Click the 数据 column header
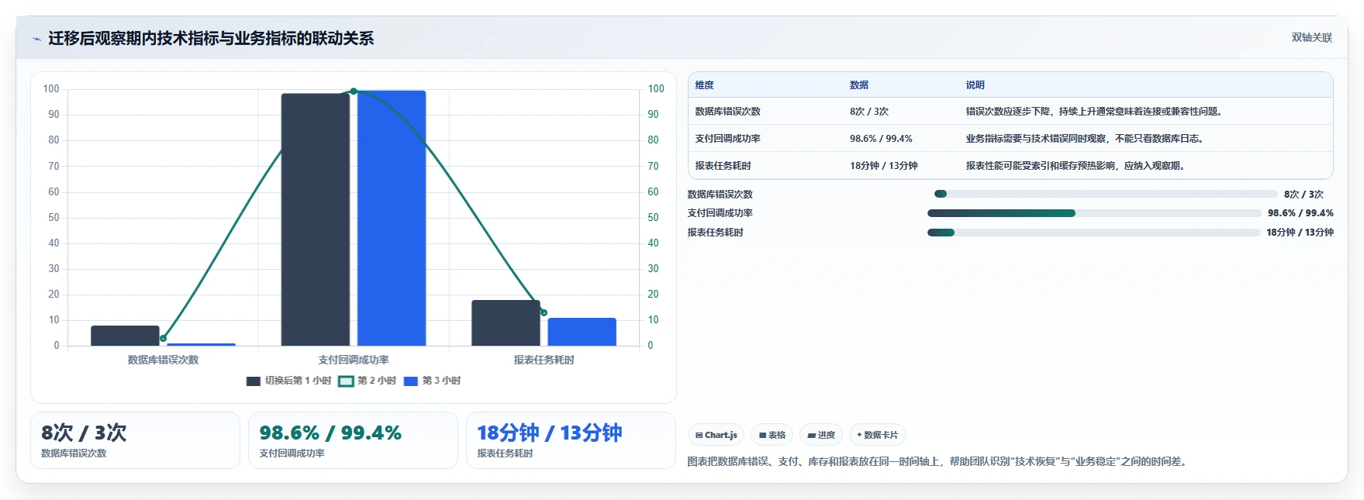 (x=859, y=85)
